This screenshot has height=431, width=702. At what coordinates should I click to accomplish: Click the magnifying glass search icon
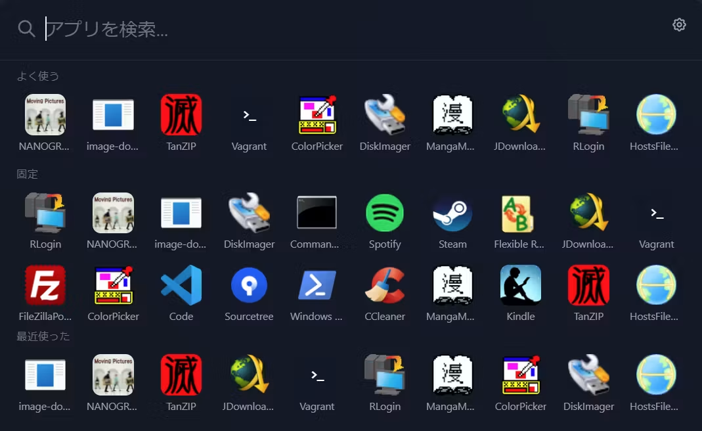point(26,29)
